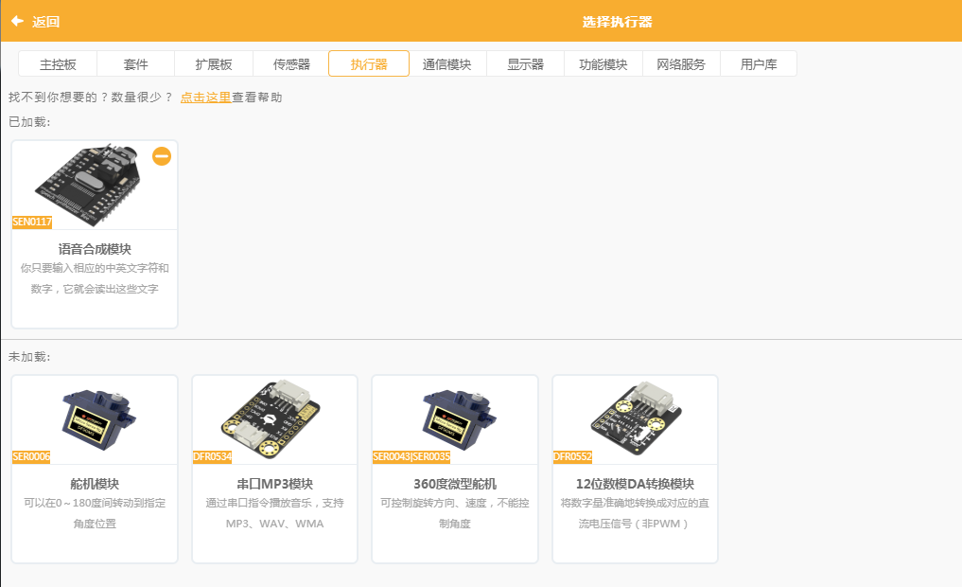
Task: Switch to the 用户库 tab
Action: pos(759,63)
